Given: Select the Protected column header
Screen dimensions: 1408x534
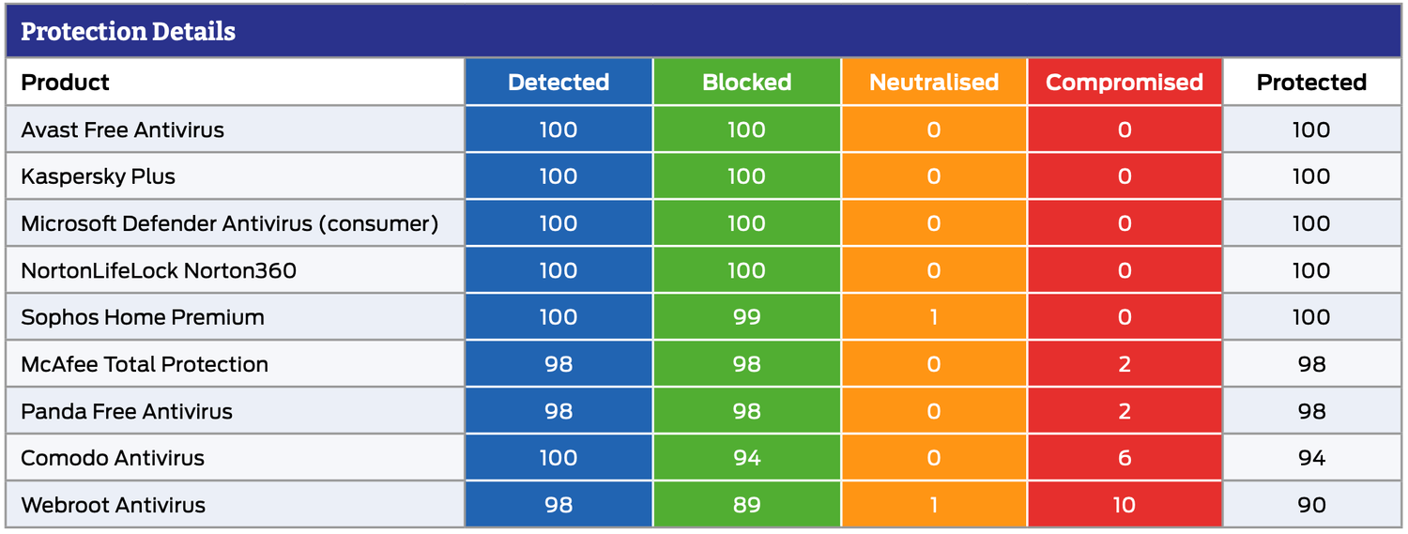Looking at the screenshot, I should [x=1311, y=83].
